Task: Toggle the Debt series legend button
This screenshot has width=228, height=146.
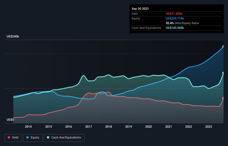Action: click(13, 138)
